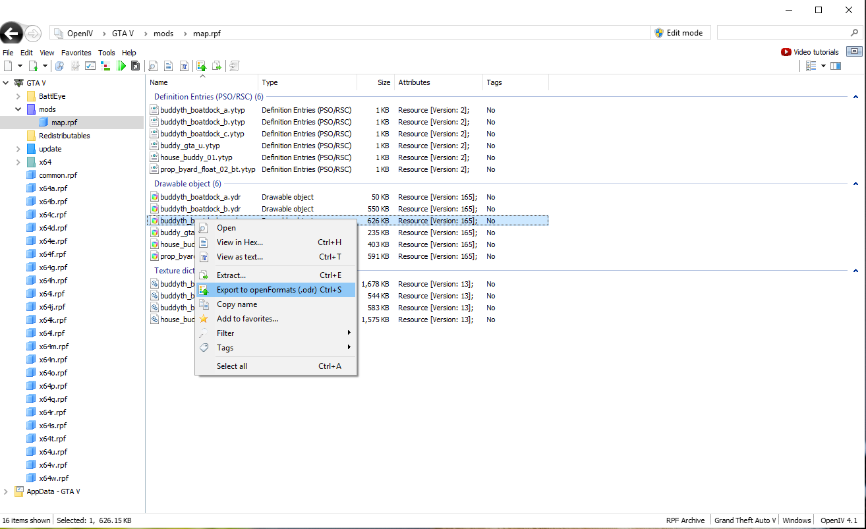Open the Tools menu
Screen dimensions: 866x529
click(106, 53)
